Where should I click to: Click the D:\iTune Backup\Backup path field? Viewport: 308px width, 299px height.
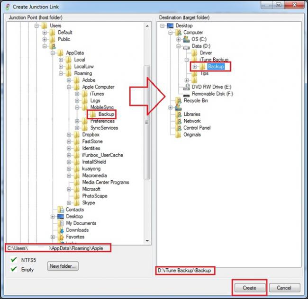click(185, 271)
